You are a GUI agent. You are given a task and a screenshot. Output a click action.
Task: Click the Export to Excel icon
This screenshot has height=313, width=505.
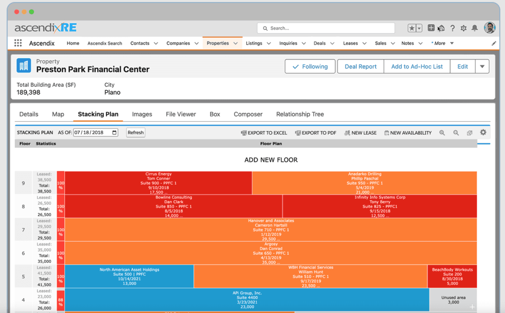[x=244, y=133]
